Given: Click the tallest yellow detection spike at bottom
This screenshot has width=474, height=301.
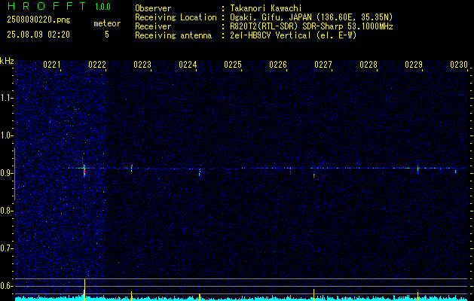Looking at the screenshot, I should (x=84, y=290).
